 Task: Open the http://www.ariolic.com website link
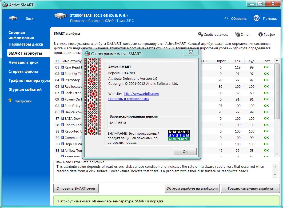pyautogui.click(x=141, y=94)
